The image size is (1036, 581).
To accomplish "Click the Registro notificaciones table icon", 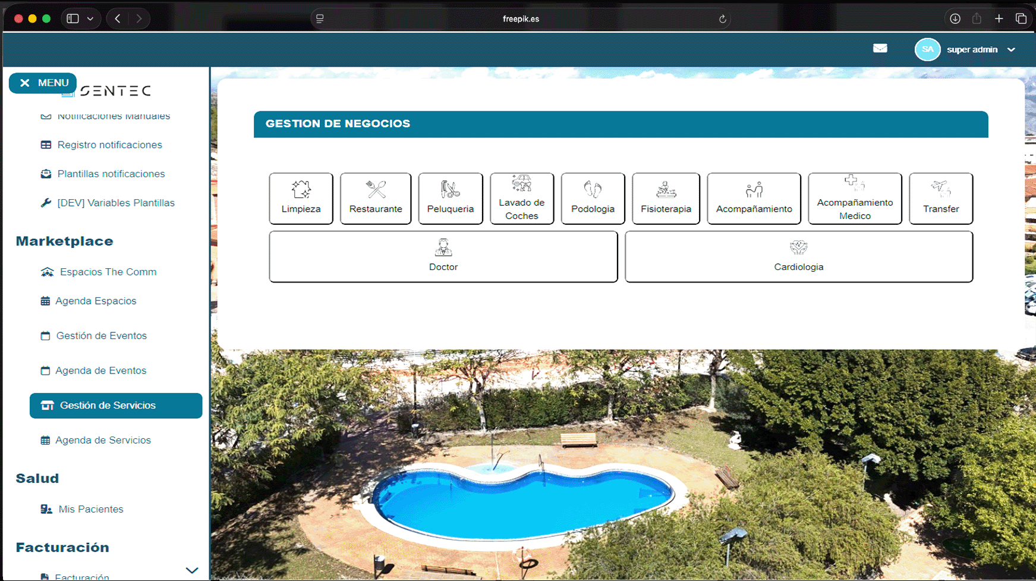I will click(x=46, y=145).
